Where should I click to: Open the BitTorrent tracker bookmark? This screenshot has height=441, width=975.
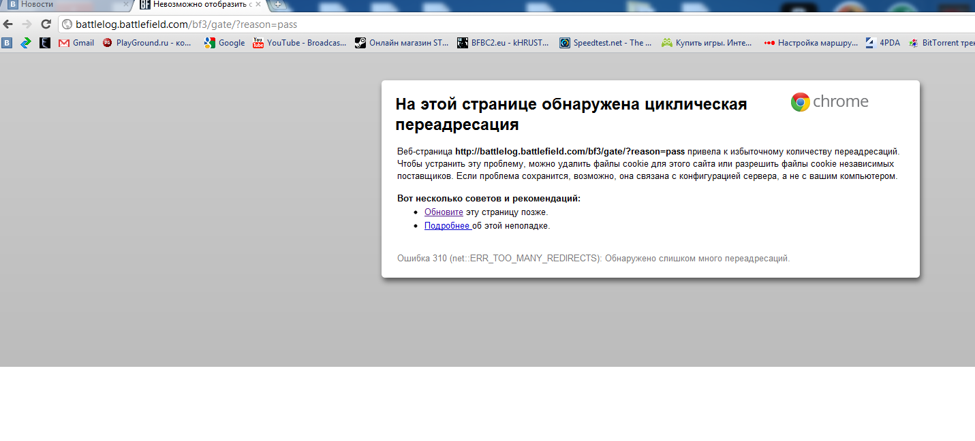tap(942, 43)
